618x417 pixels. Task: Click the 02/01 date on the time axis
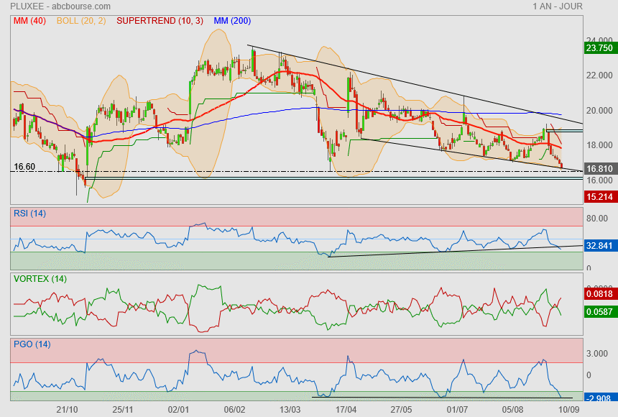[178, 409]
